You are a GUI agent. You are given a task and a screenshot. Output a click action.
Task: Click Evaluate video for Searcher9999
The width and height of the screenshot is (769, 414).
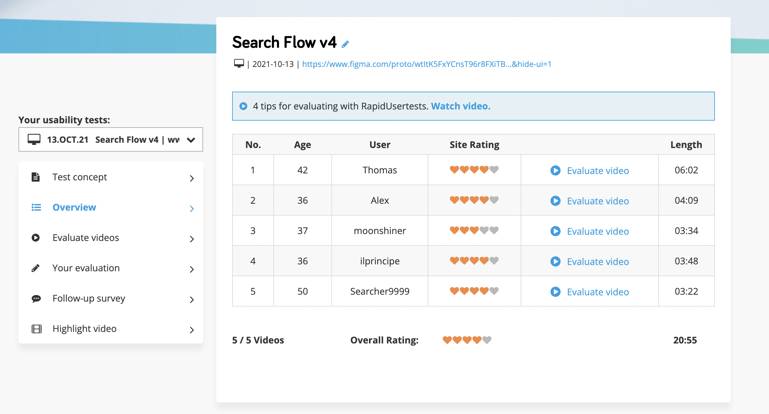(x=598, y=292)
